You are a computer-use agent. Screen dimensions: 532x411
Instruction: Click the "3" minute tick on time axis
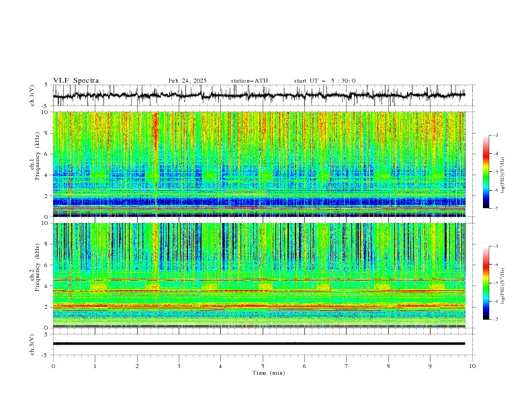point(179,366)
